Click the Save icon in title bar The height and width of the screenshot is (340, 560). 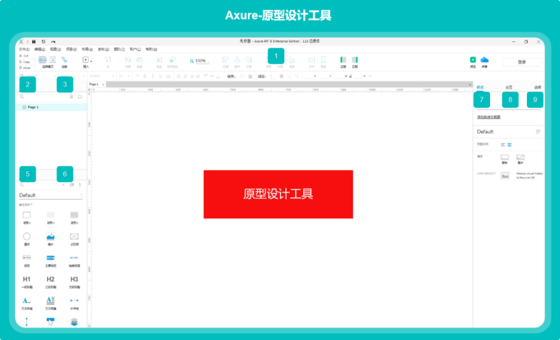point(34,42)
